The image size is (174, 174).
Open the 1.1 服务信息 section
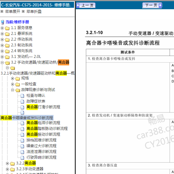point(22,28)
